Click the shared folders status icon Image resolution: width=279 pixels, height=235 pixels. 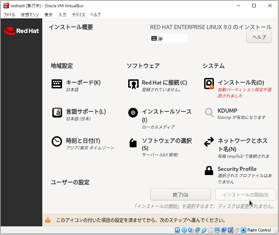(x=210, y=230)
